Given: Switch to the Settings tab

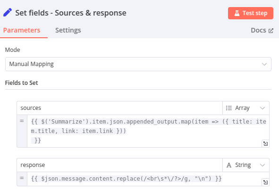Looking at the screenshot, I should click(68, 30).
